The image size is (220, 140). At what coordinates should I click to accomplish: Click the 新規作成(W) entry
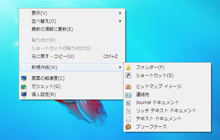tap(72, 67)
